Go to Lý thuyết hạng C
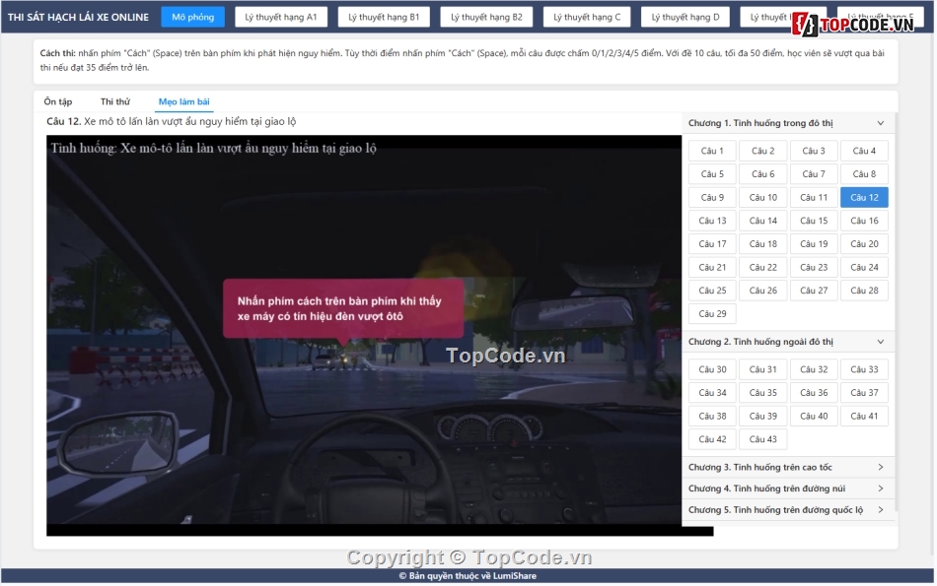 pyautogui.click(x=587, y=17)
